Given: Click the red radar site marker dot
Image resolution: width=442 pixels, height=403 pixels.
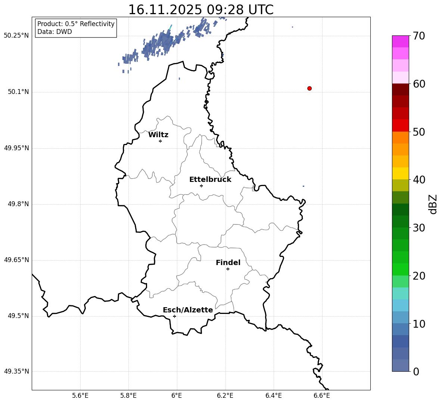Looking at the screenshot, I should [x=309, y=88].
